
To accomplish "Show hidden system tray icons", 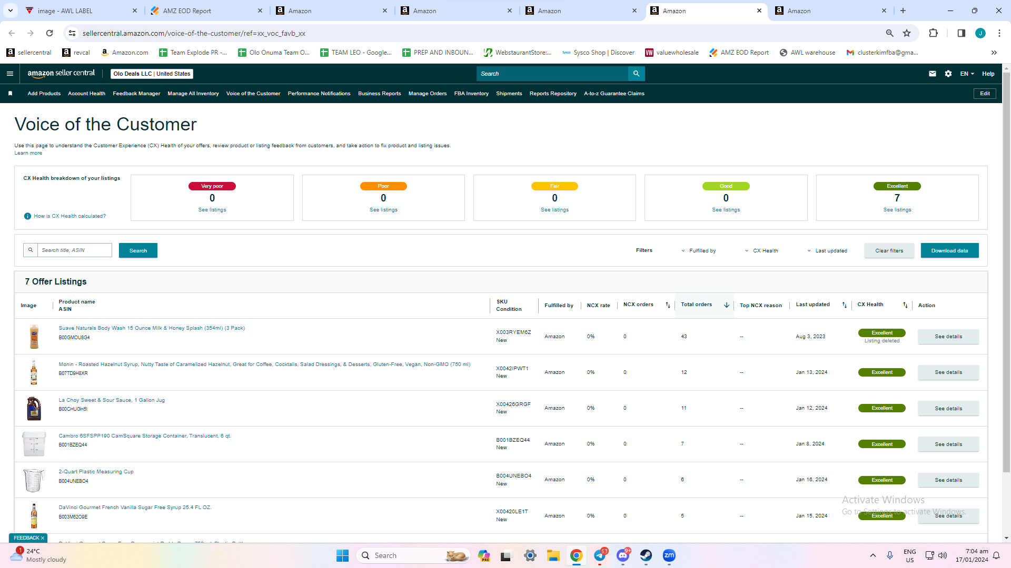I will tap(873, 555).
